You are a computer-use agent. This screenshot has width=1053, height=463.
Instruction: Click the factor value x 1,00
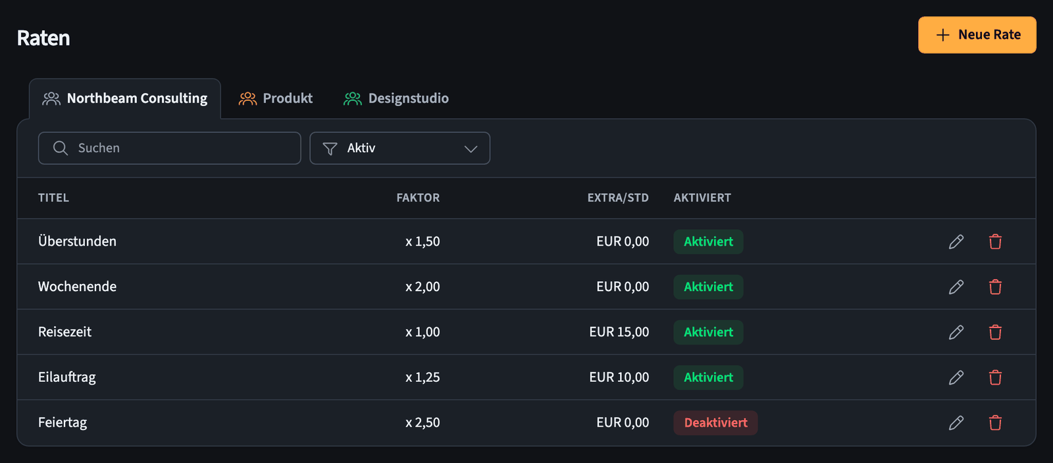423,333
